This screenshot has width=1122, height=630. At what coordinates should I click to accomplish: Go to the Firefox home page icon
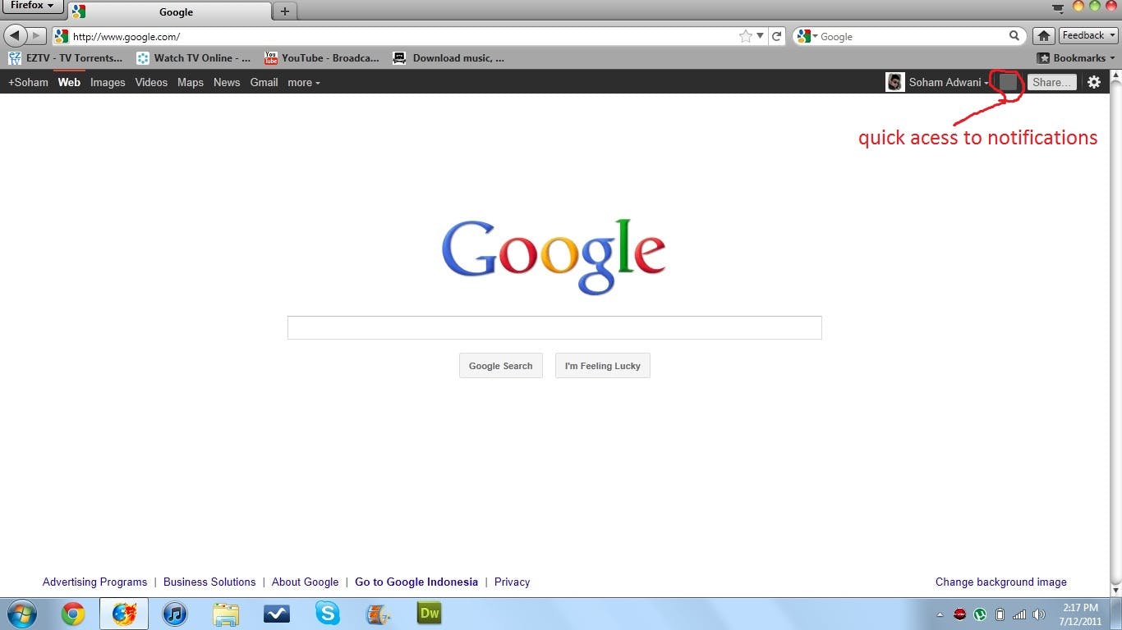point(1043,36)
